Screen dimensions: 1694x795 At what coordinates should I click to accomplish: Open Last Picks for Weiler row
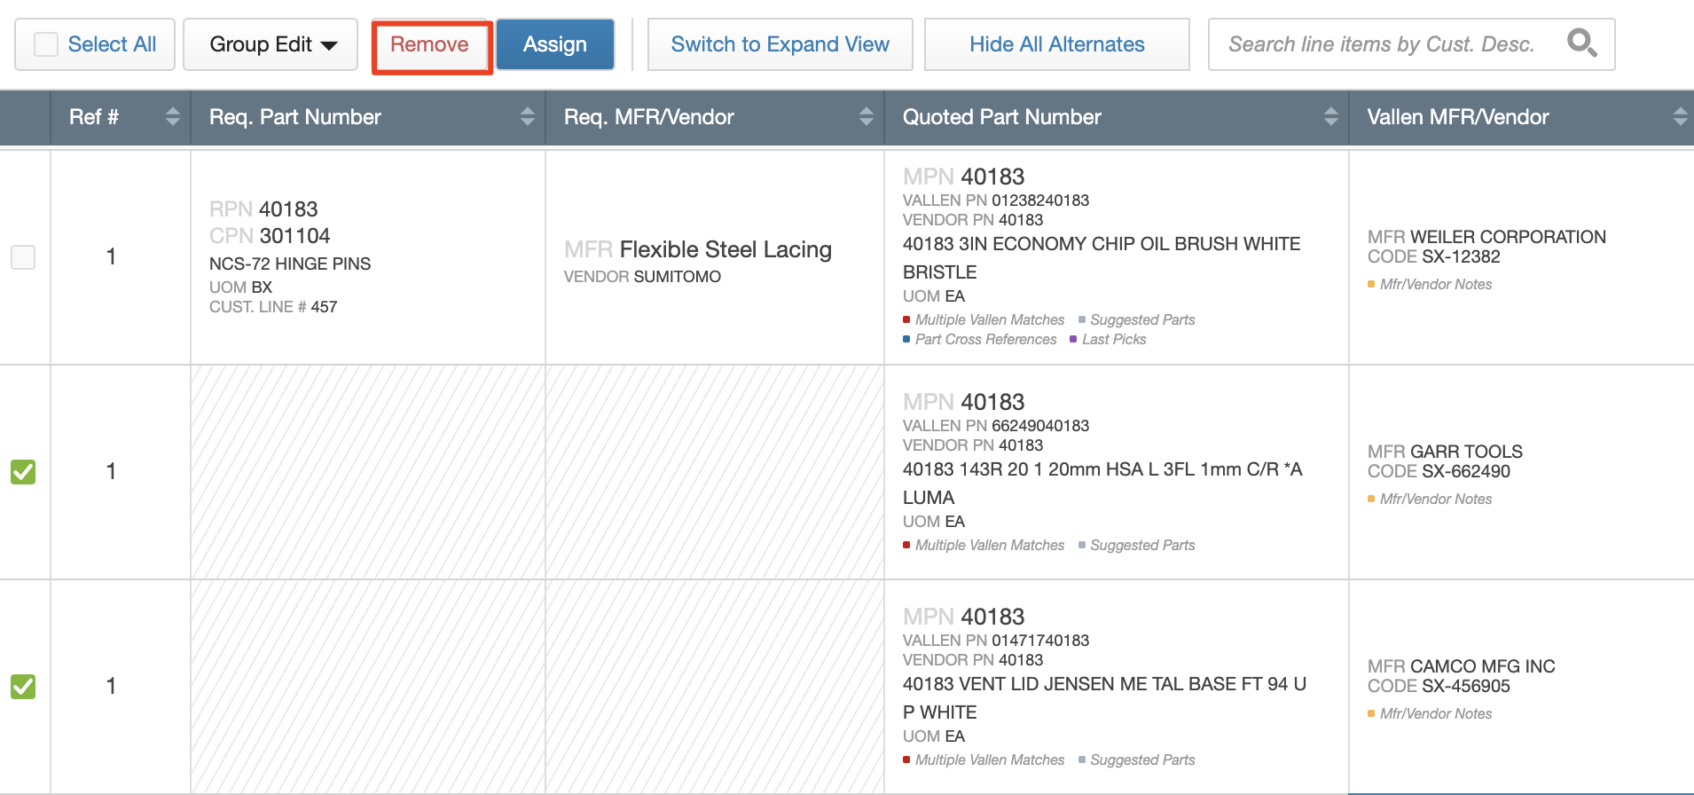1113,340
